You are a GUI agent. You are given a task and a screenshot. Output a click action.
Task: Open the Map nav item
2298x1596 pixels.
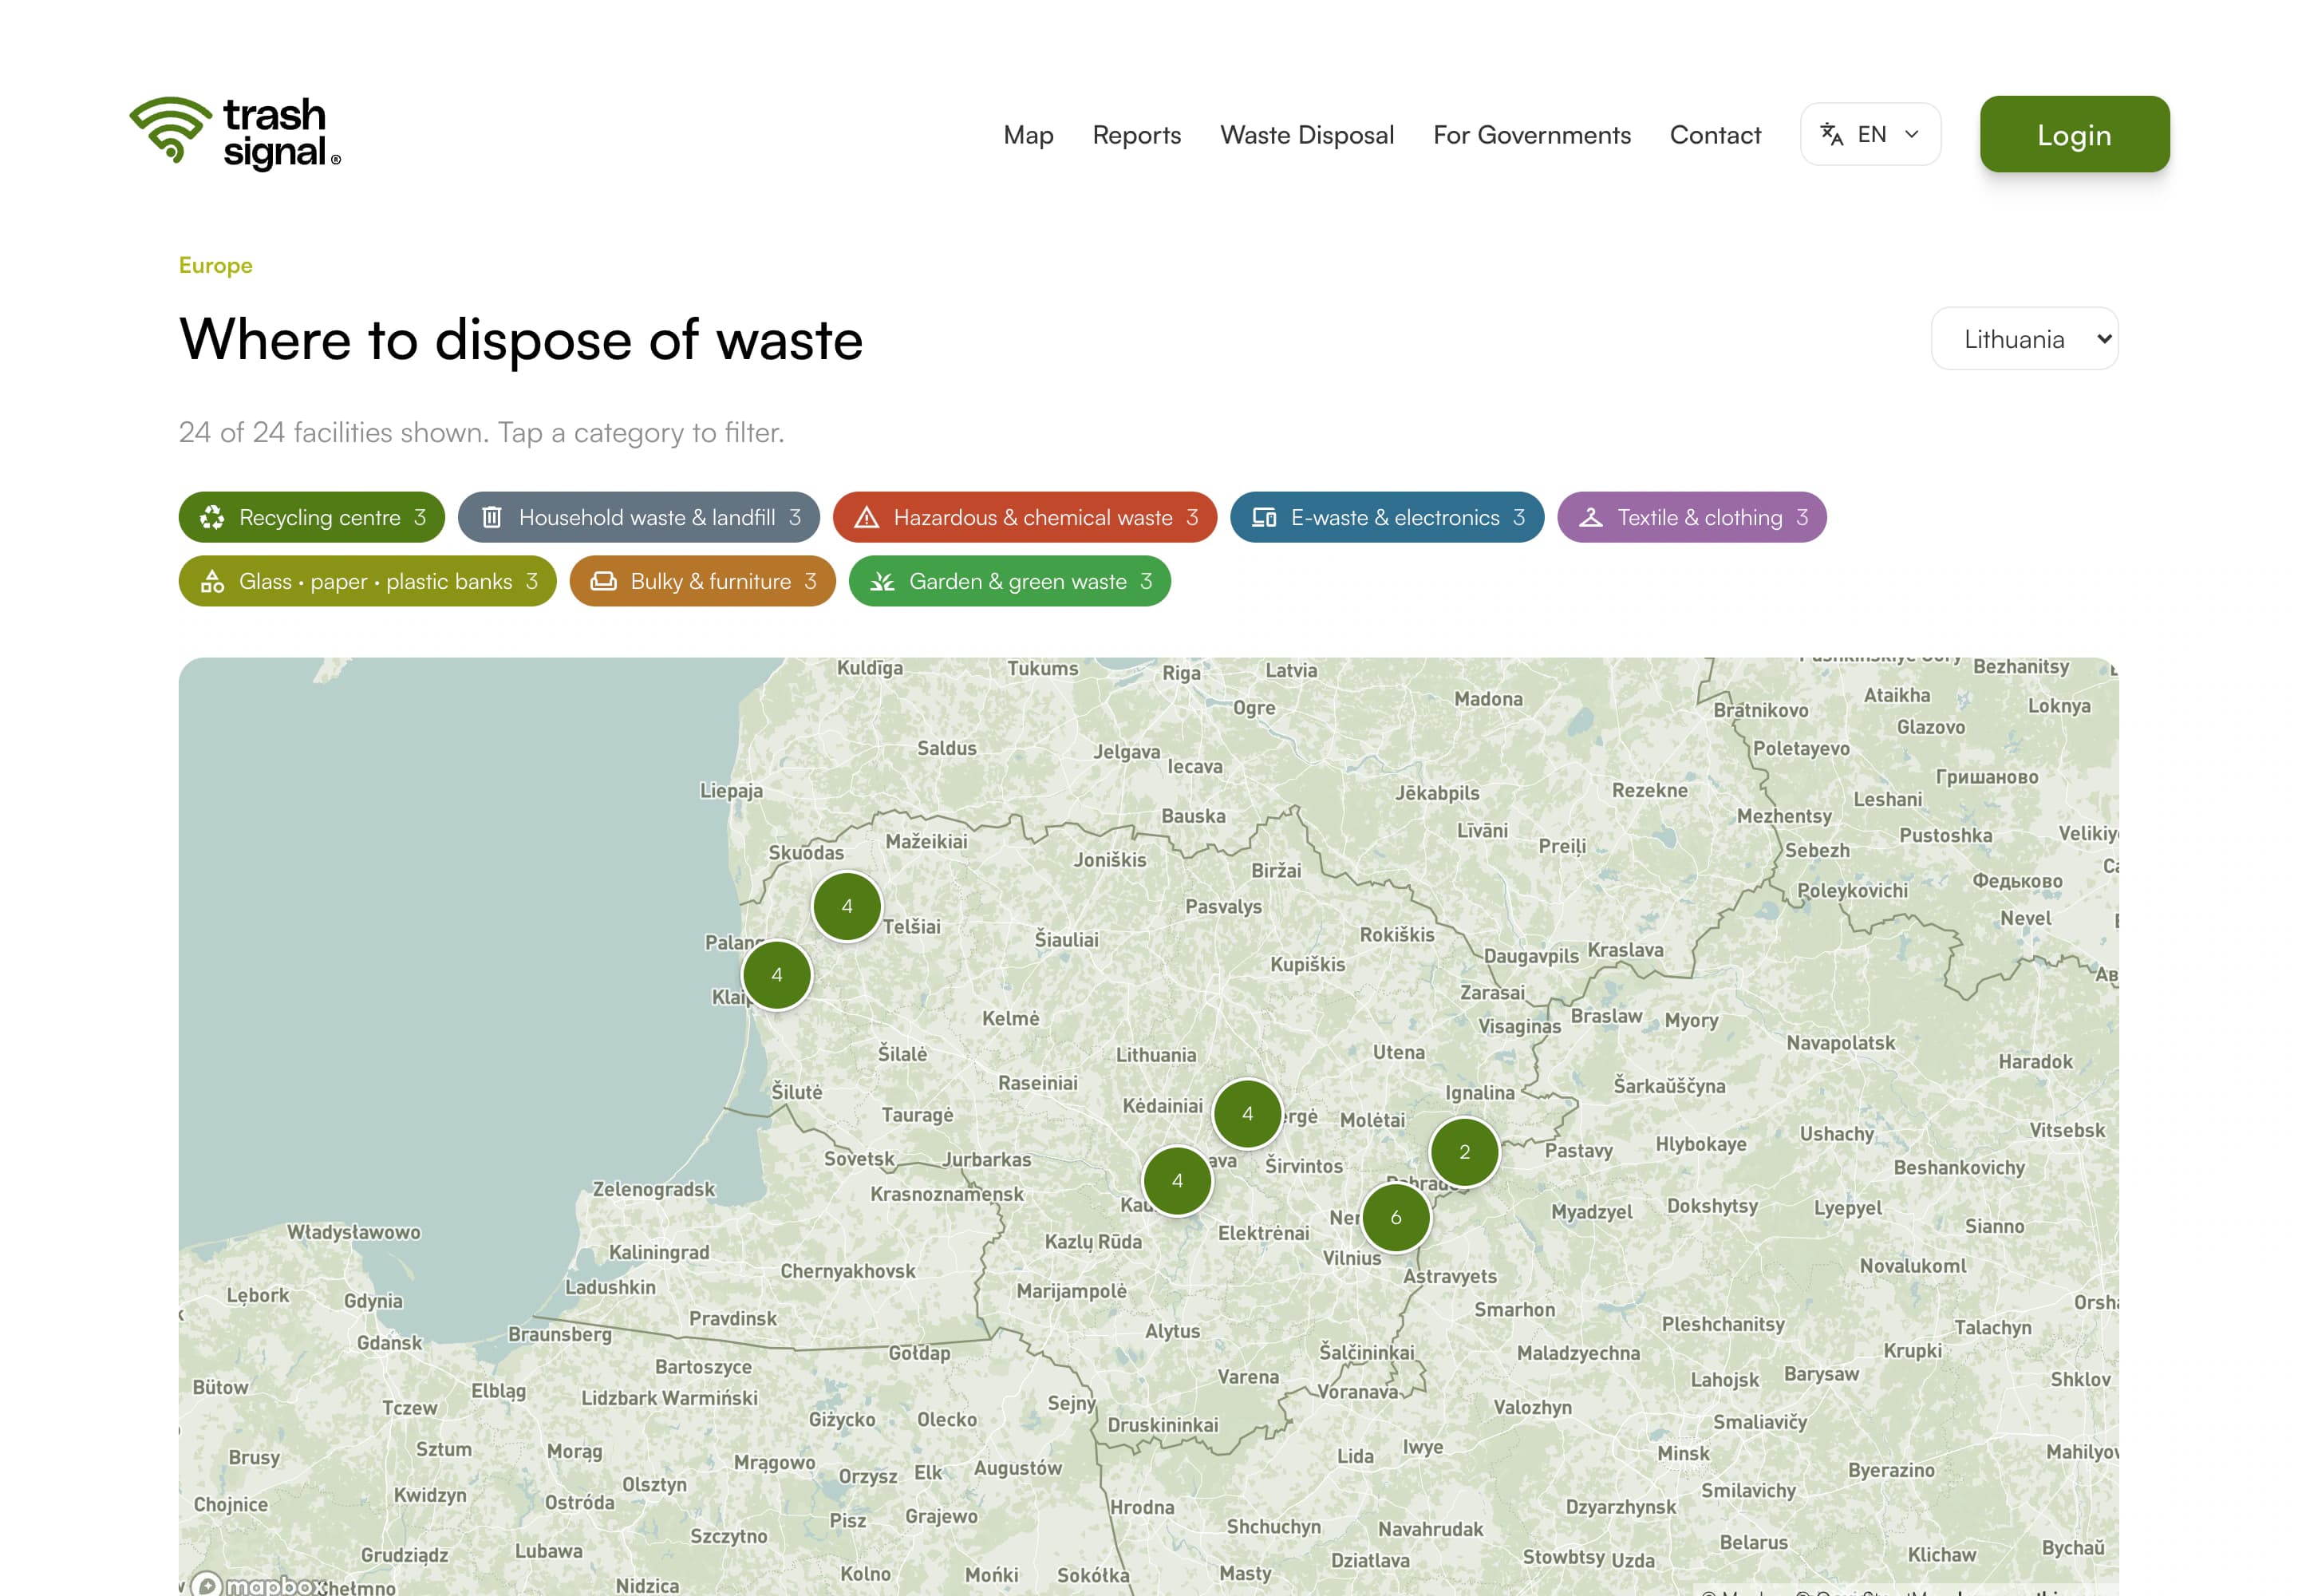point(1028,134)
